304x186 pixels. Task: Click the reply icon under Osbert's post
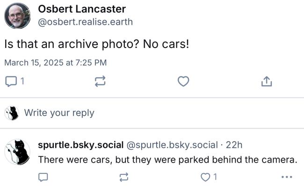click(x=11, y=81)
